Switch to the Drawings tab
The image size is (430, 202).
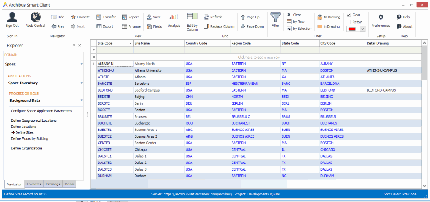[53, 184]
